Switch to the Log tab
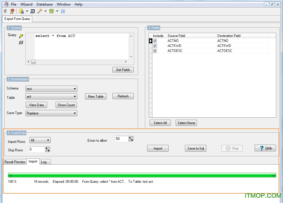Image resolution: width=283 pixels, height=203 pixels. [x=44, y=162]
